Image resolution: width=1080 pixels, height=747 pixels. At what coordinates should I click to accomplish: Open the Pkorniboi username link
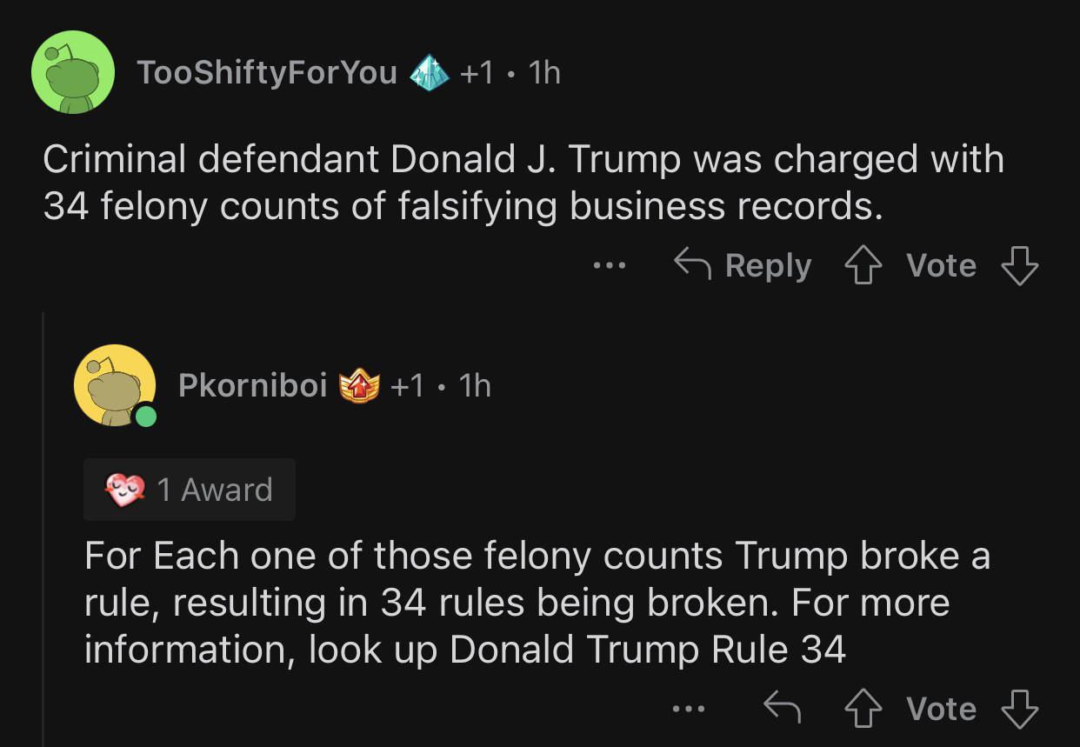tap(252, 384)
